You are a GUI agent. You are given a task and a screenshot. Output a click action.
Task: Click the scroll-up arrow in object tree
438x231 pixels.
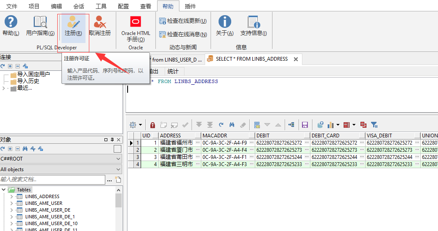click(118, 190)
